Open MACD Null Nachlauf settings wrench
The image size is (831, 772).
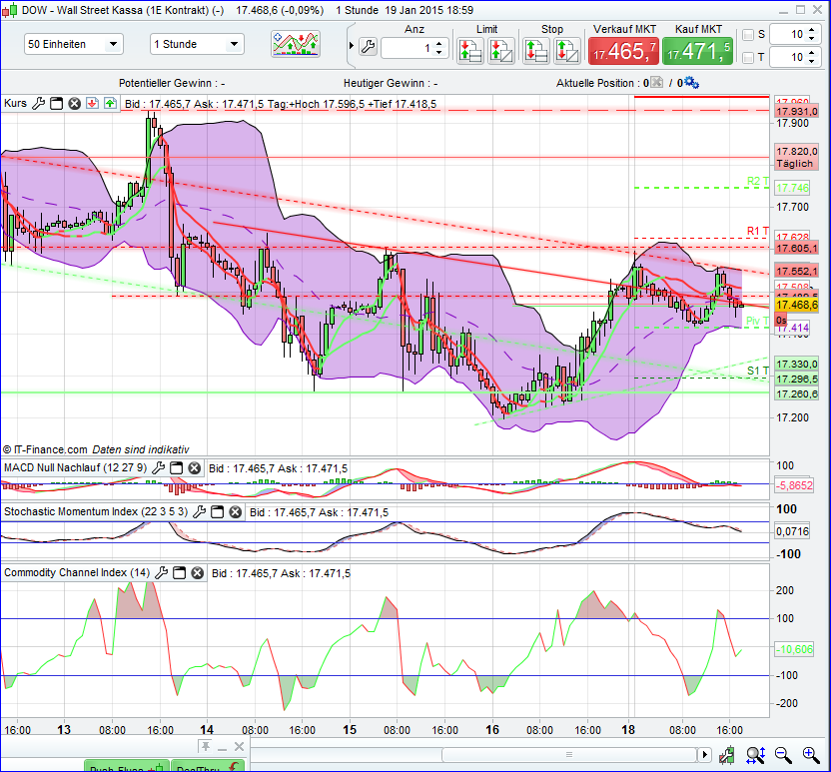click(x=158, y=467)
